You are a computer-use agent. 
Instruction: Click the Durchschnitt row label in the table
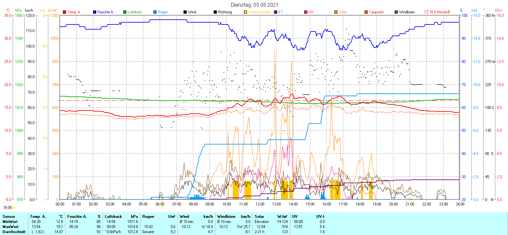tap(14, 232)
